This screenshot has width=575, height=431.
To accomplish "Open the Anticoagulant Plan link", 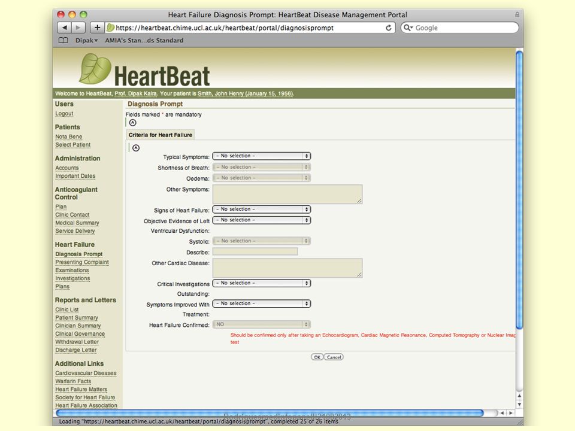I will click(61, 207).
